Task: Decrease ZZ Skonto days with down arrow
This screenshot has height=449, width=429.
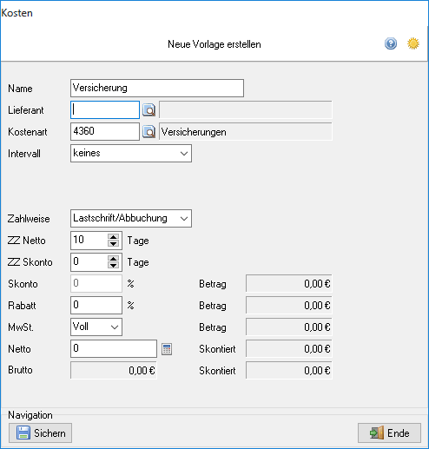Action: (113, 265)
